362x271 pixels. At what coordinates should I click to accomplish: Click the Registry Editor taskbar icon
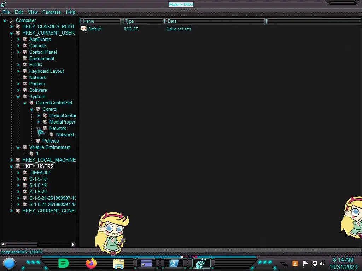pos(201,263)
